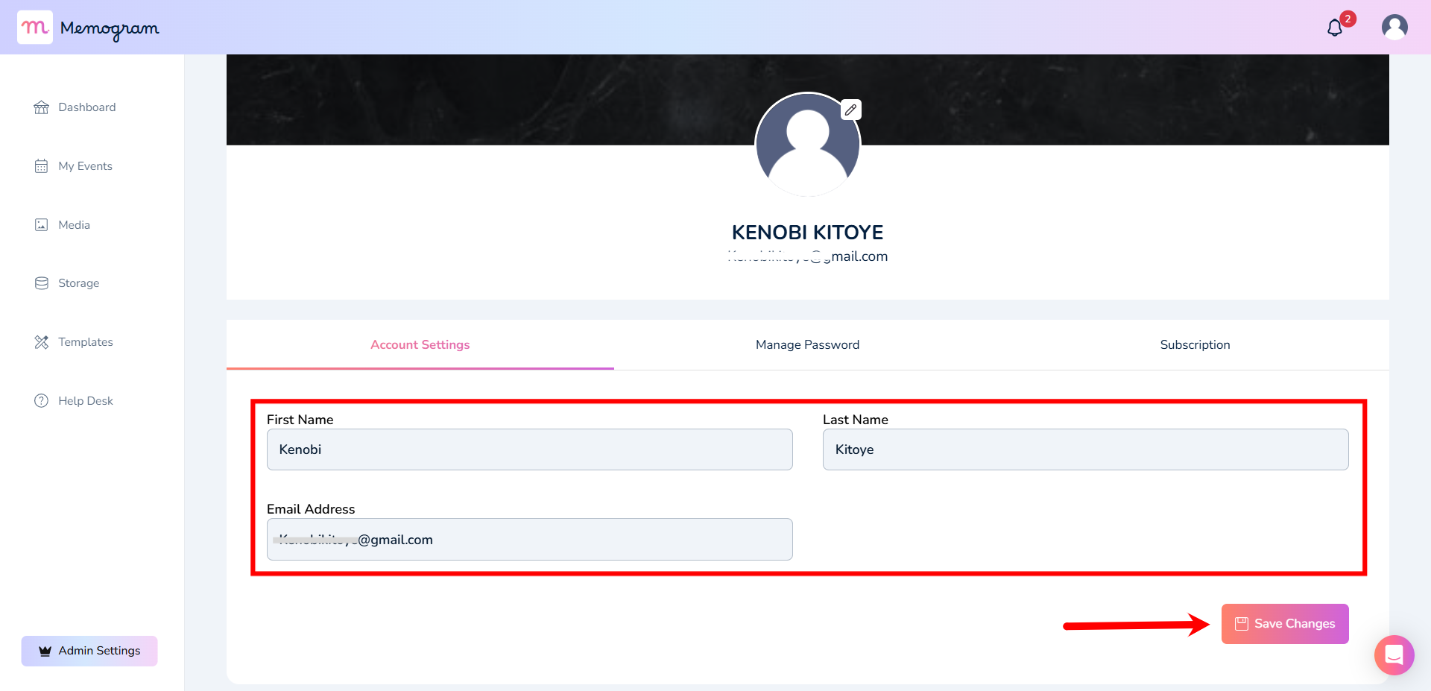Click the pencil edit profile photo icon

[850, 110]
